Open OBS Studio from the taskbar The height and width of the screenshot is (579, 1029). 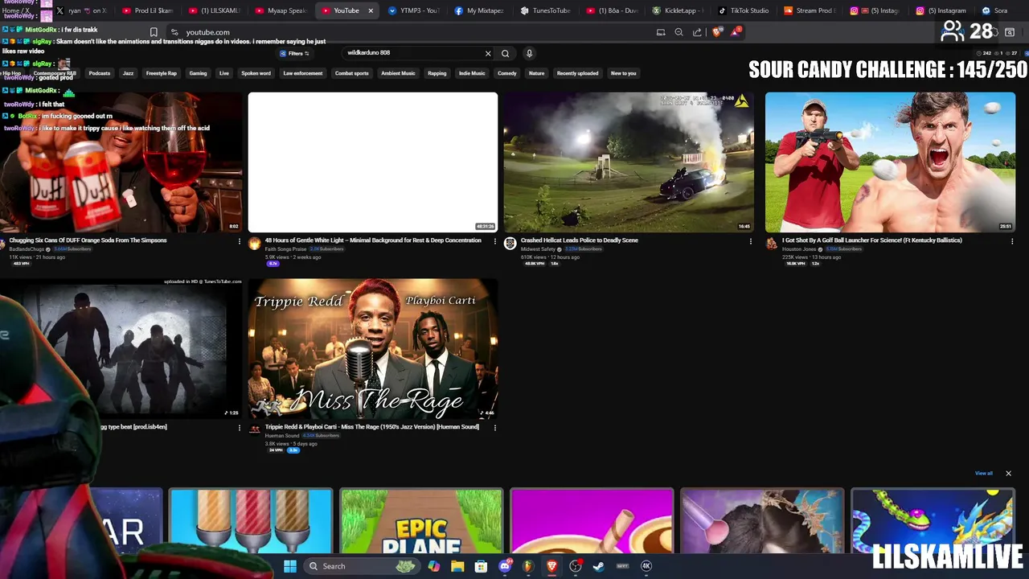pyautogui.click(x=576, y=566)
